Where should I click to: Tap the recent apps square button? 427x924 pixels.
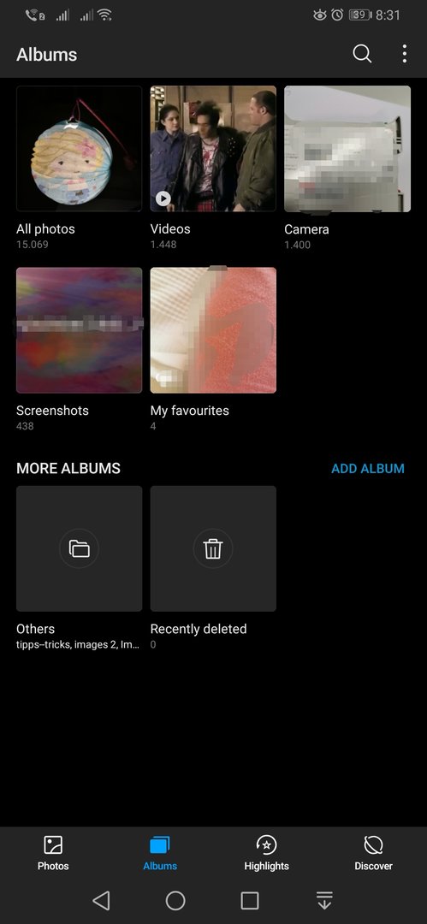[250, 900]
